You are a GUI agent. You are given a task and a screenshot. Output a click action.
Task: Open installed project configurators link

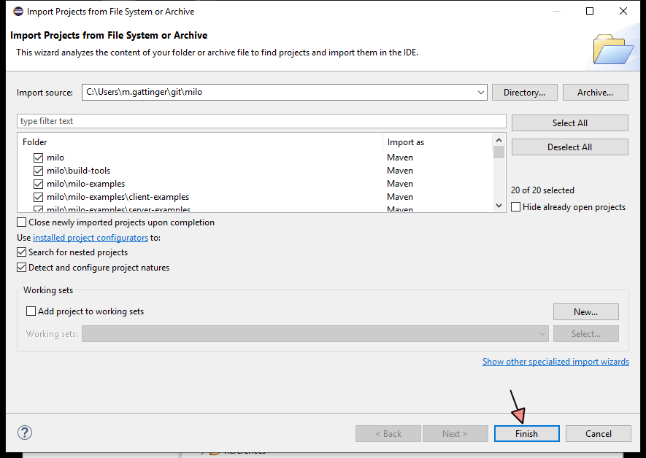[x=91, y=238]
